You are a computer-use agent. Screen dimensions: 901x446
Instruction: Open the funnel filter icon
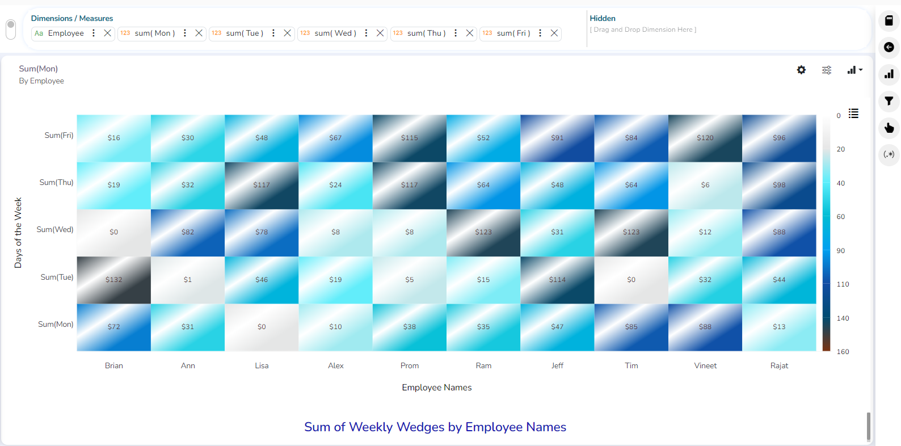point(889,101)
